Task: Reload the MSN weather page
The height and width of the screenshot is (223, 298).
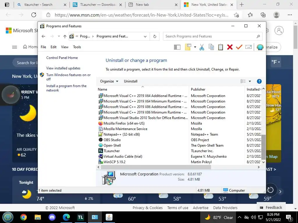Action: coord(34,15)
